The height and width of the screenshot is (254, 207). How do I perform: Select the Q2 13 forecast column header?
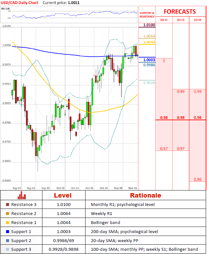tap(198, 20)
